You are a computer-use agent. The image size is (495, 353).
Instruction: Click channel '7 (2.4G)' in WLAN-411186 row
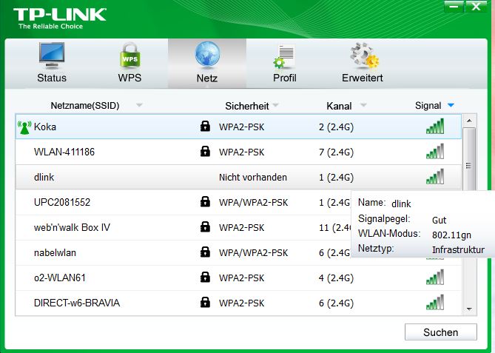pyautogui.click(x=336, y=152)
